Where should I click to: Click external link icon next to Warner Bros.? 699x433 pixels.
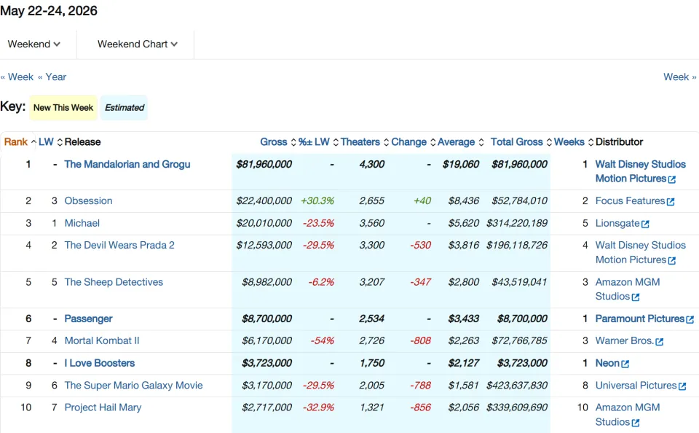(x=660, y=342)
